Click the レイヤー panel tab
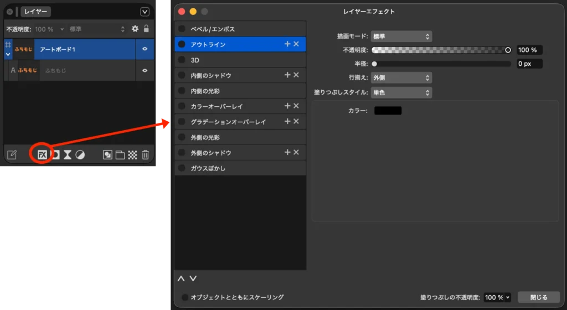Viewport: 567px width, 310px height. click(35, 12)
